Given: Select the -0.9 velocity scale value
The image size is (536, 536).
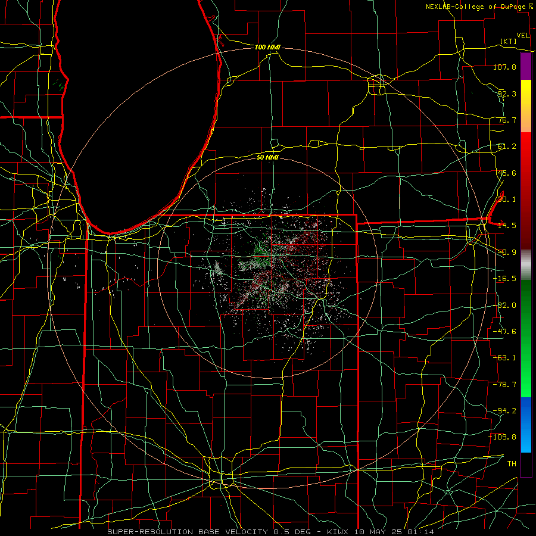Looking at the screenshot, I should click(507, 253).
